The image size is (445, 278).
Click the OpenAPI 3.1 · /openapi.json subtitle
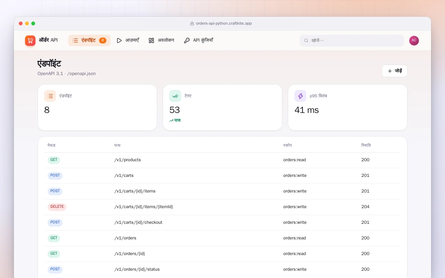pos(67,74)
